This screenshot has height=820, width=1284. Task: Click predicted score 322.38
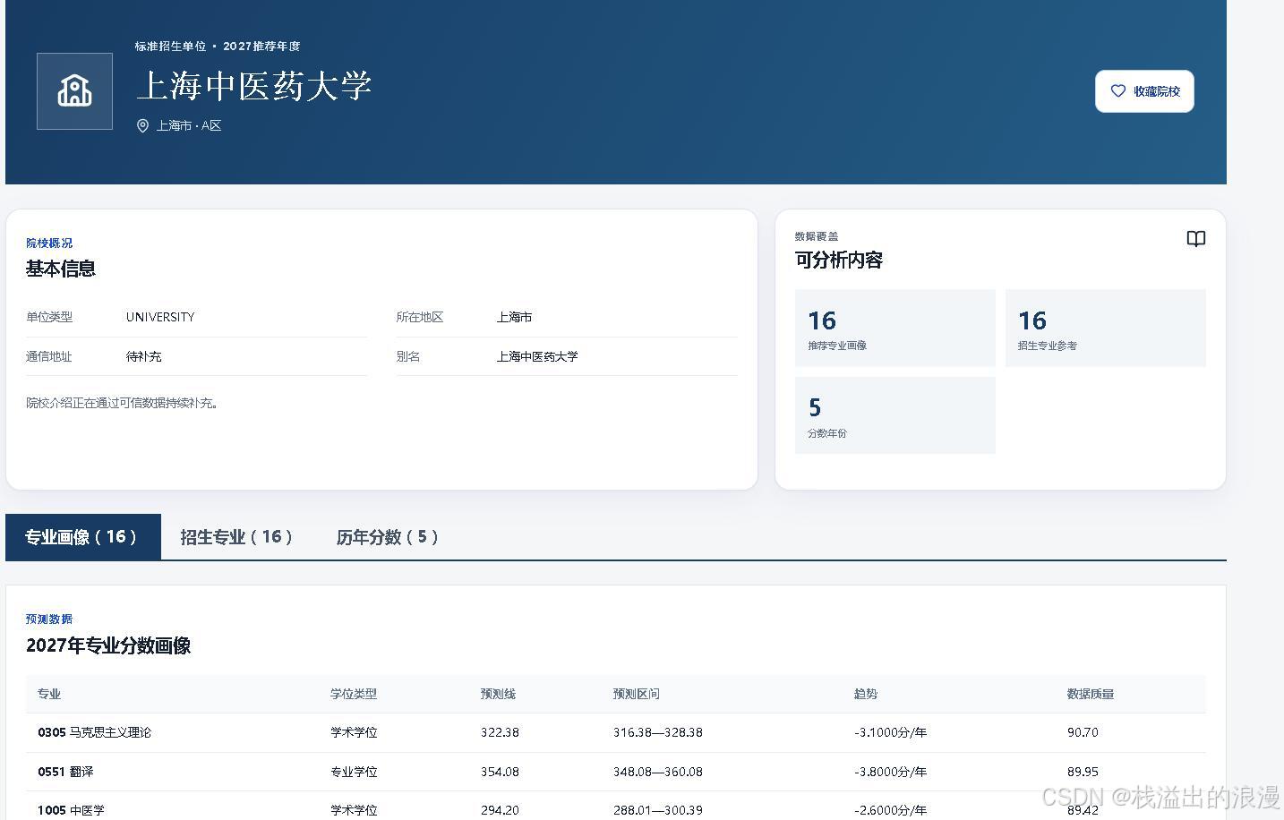[x=500, y=732]
